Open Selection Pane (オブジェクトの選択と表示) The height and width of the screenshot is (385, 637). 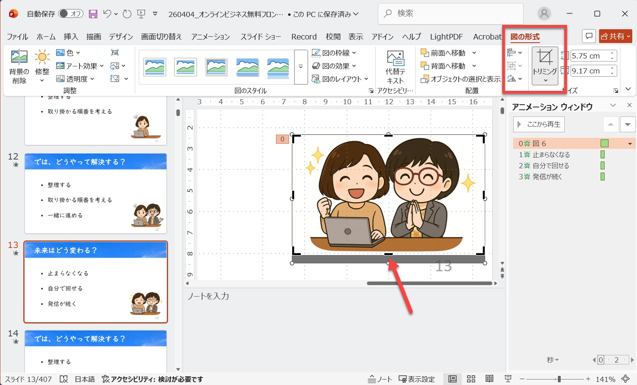(461, 79)
